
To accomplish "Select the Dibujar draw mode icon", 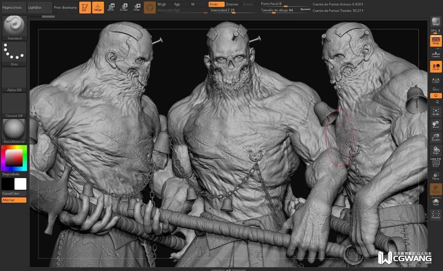I will tap(98, 7).
